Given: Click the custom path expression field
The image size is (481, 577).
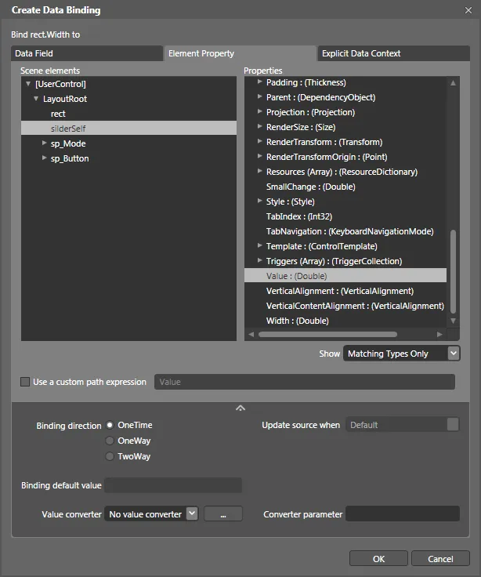Looking at the screenshot, I should tap(305, 382).
